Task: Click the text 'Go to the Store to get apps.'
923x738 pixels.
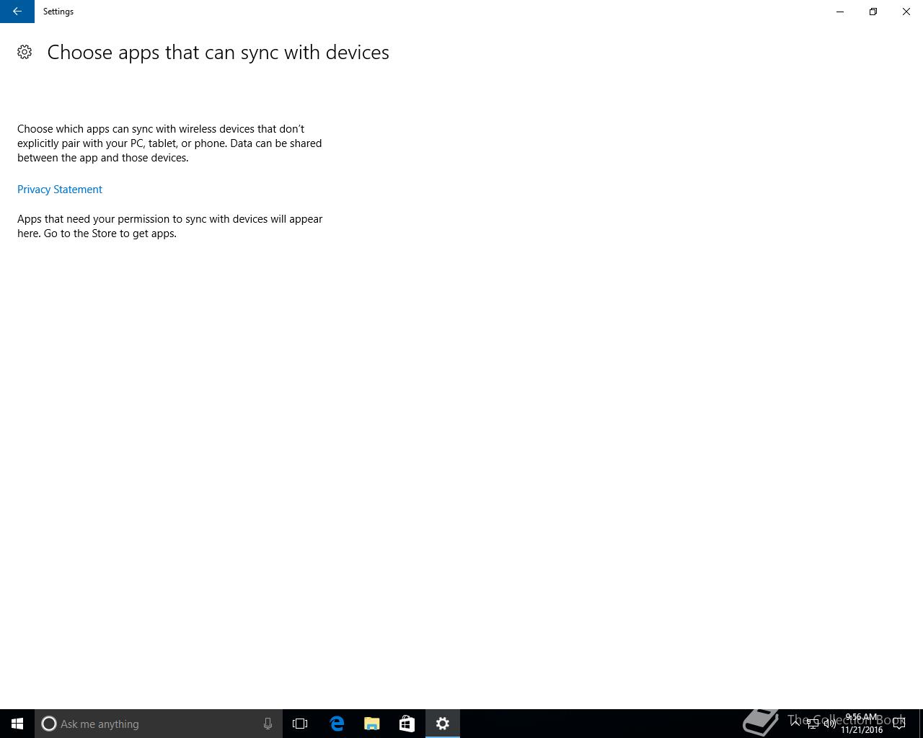Action: pos(110,234)
